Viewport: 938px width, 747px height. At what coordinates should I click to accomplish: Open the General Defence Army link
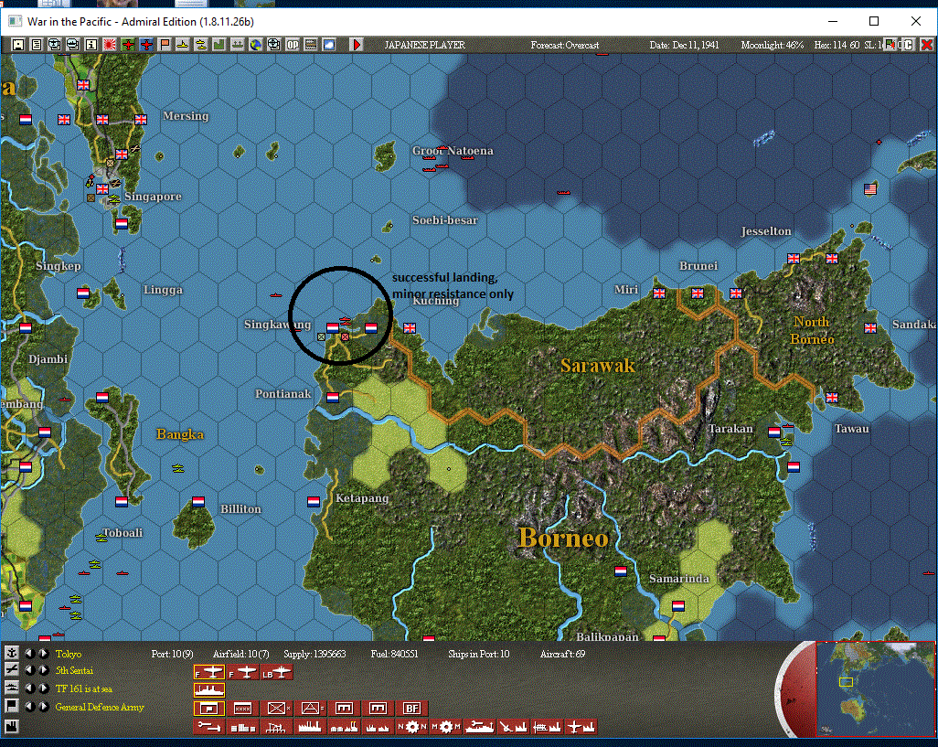[100, 707]
